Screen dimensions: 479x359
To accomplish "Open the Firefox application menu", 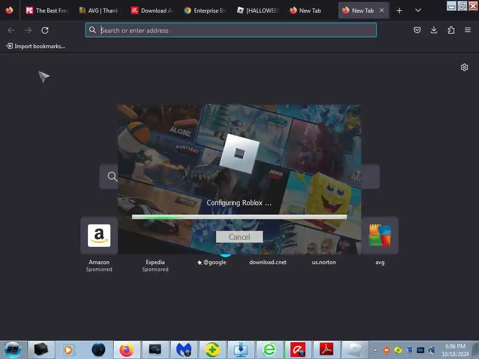I will [468, 30].
